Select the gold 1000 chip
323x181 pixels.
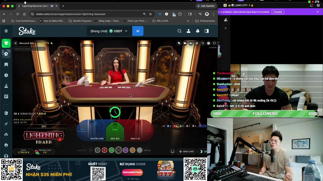pos(132,150)
